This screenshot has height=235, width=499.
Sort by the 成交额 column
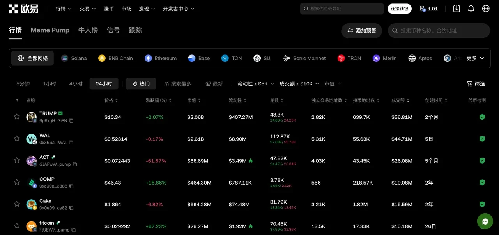point(400,100)
